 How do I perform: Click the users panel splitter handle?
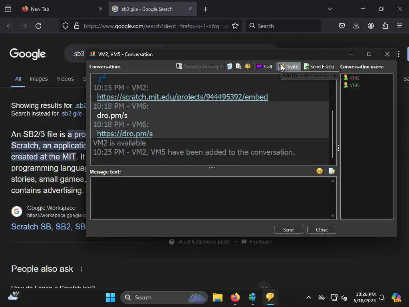(x=338, y=148)
